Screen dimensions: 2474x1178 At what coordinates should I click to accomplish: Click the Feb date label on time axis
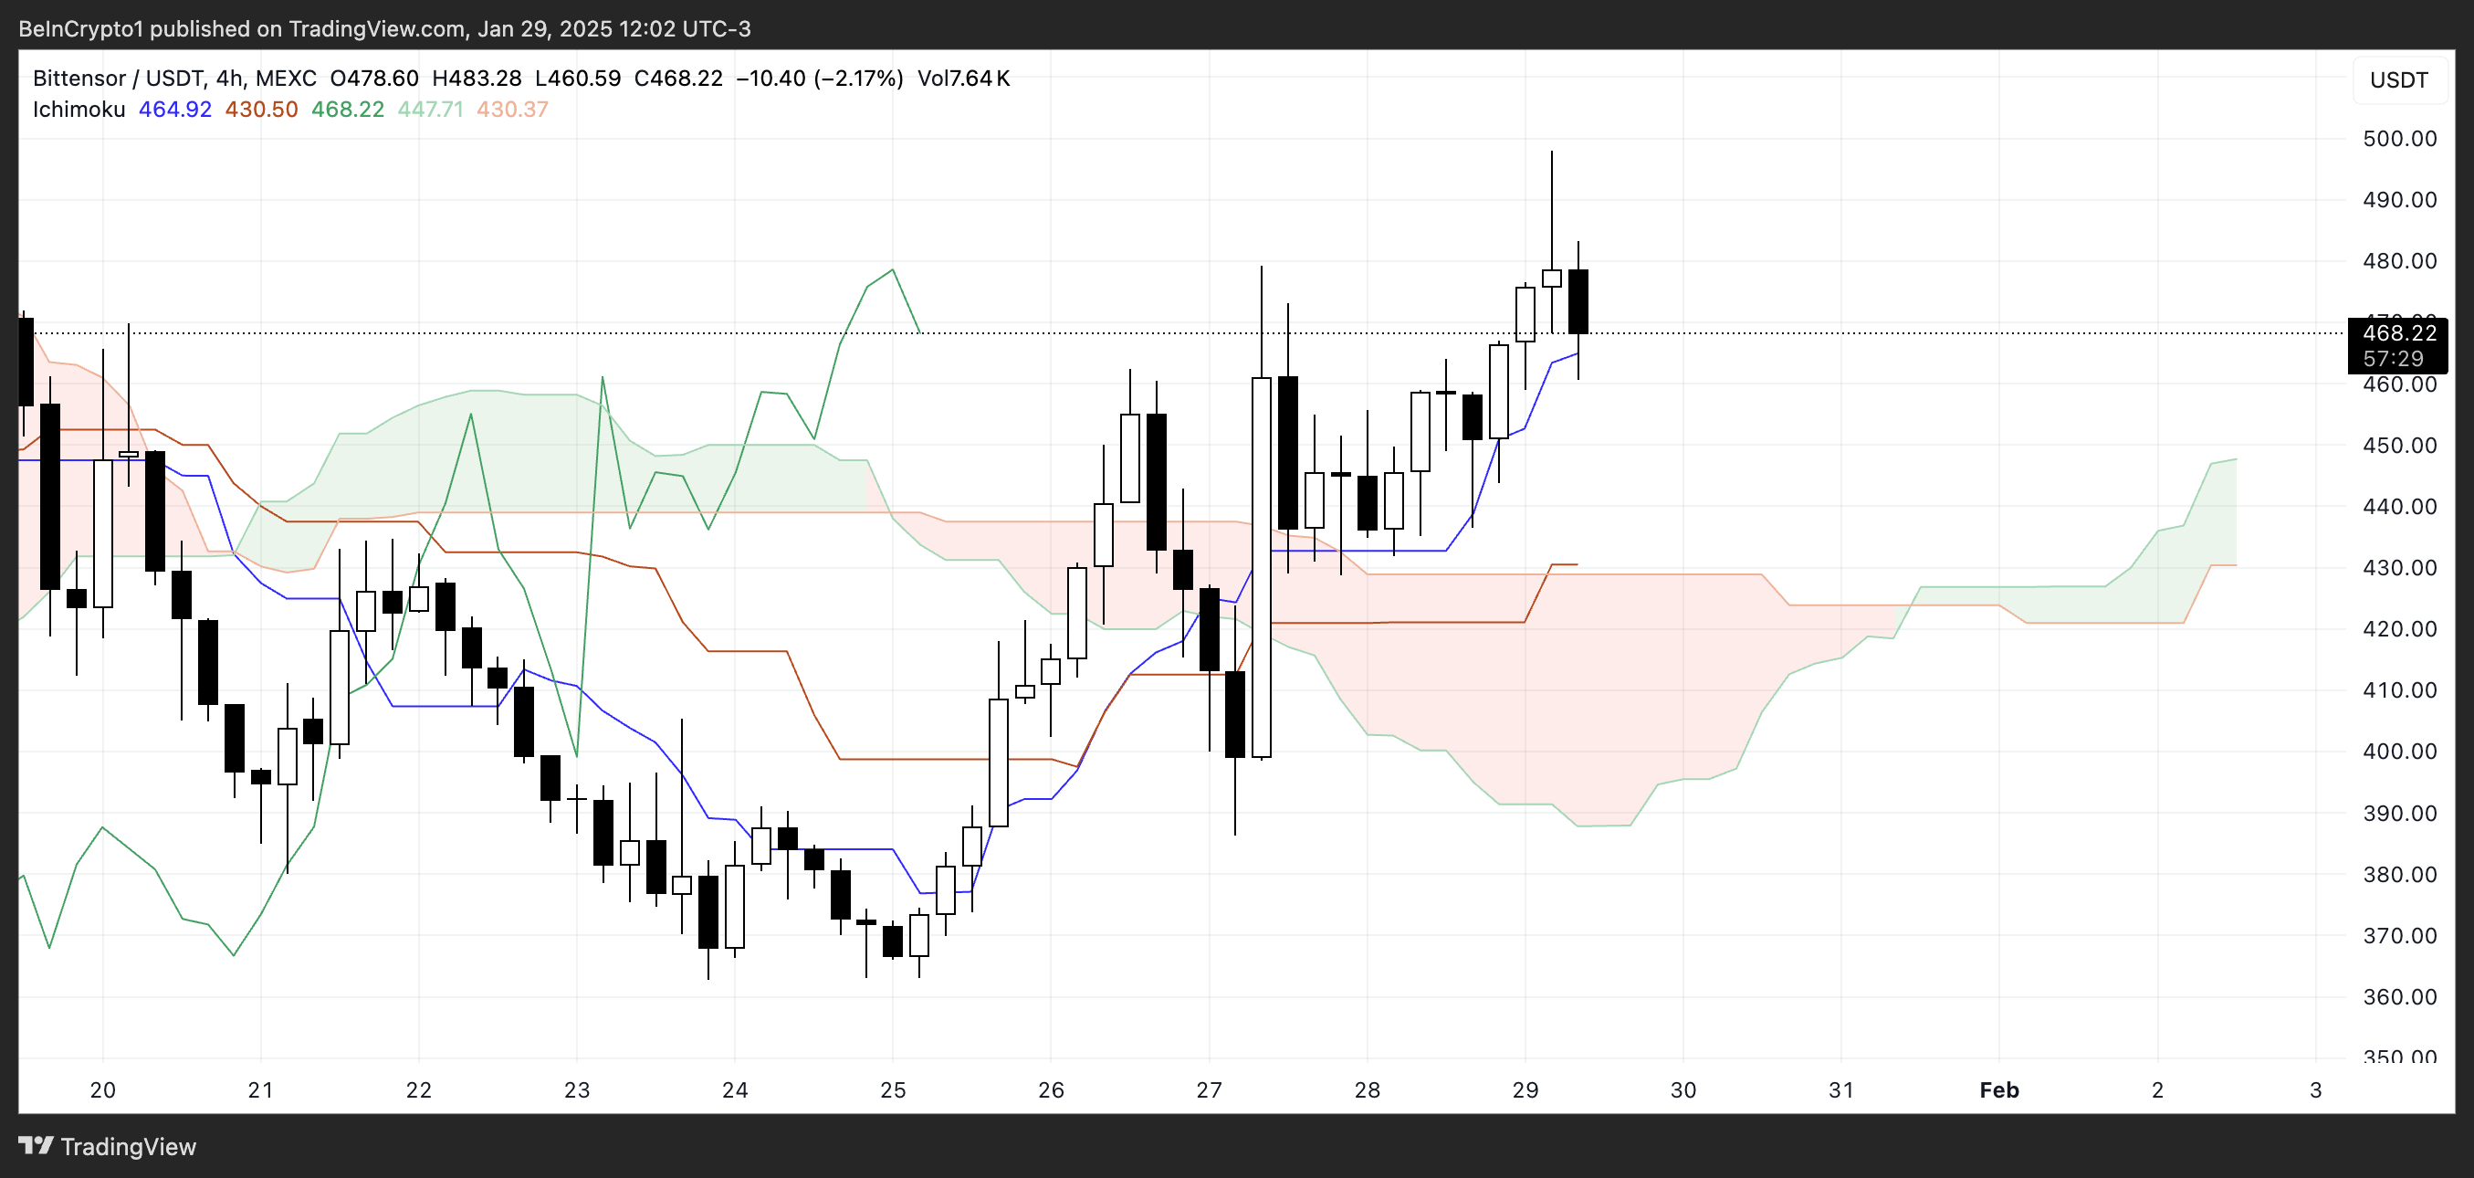(x=1998, y=1089)
